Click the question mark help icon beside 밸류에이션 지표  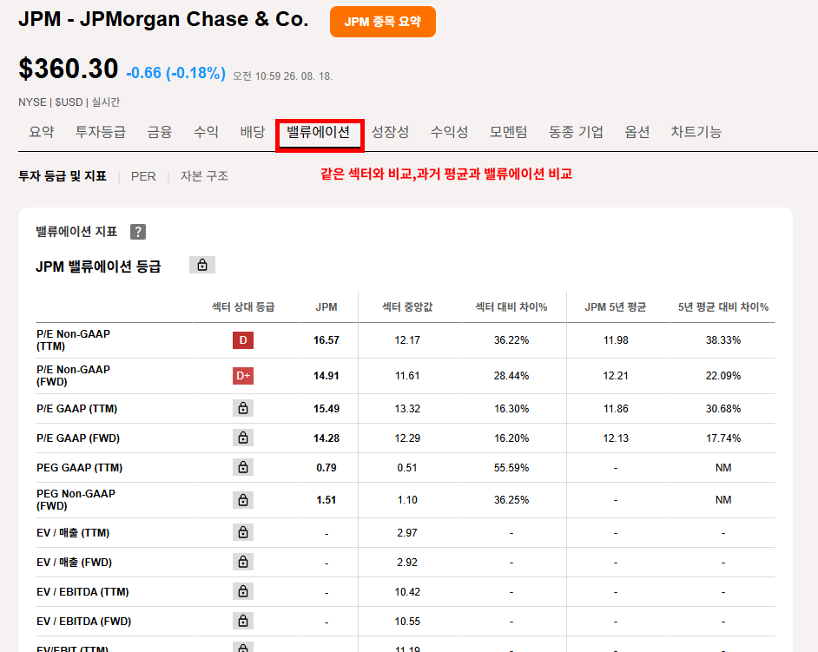coord(138,232)
